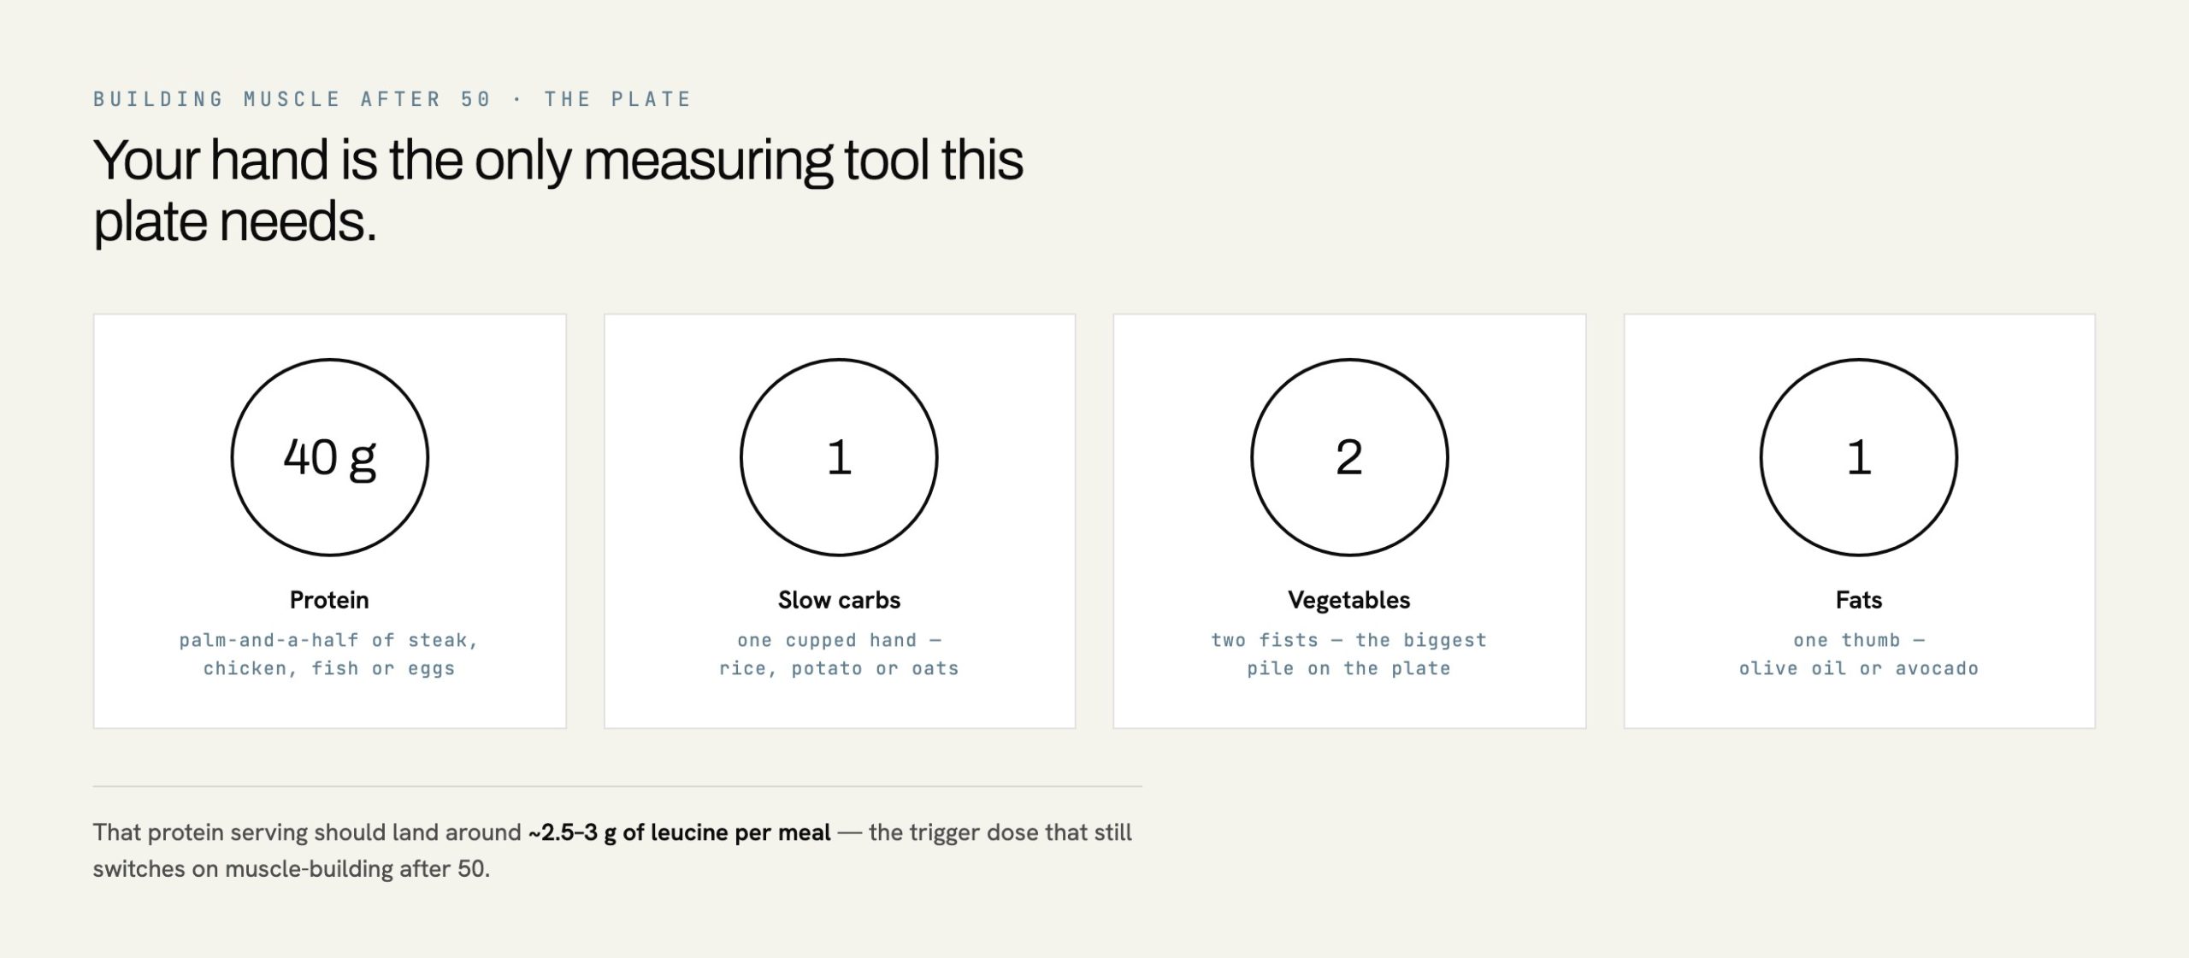This screenshot has height=958, width=2189.
Task: Click the Fats circle showing 1
Action: (1859, 457)
